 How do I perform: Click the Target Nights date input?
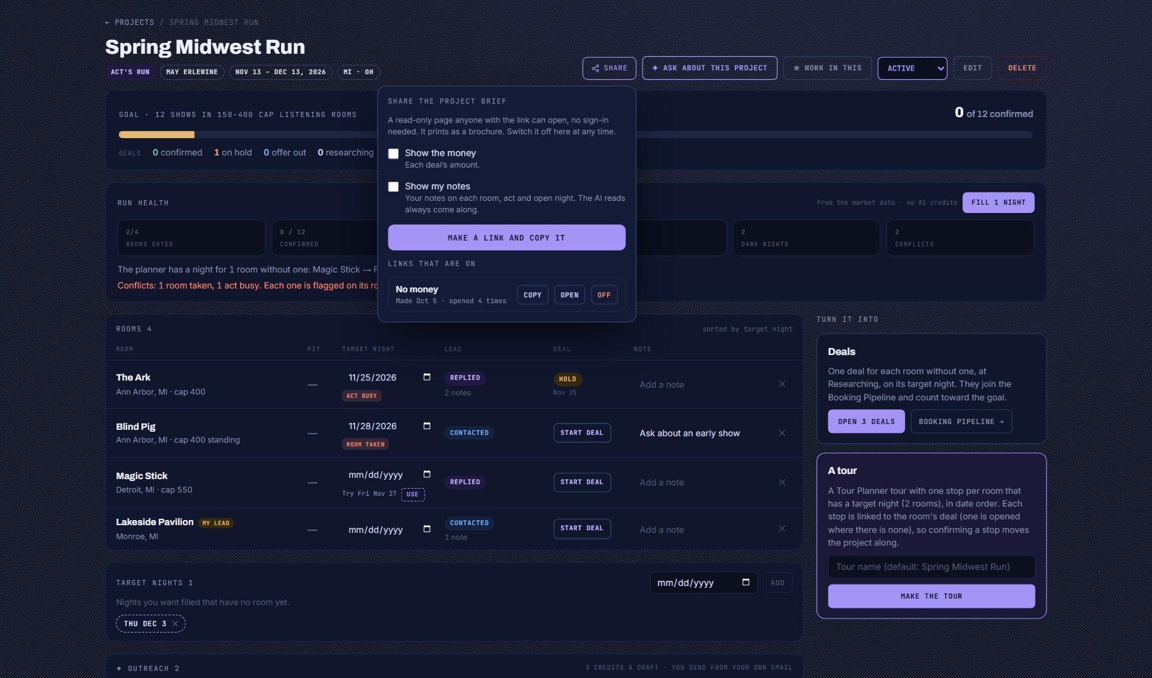coord(704,583)
